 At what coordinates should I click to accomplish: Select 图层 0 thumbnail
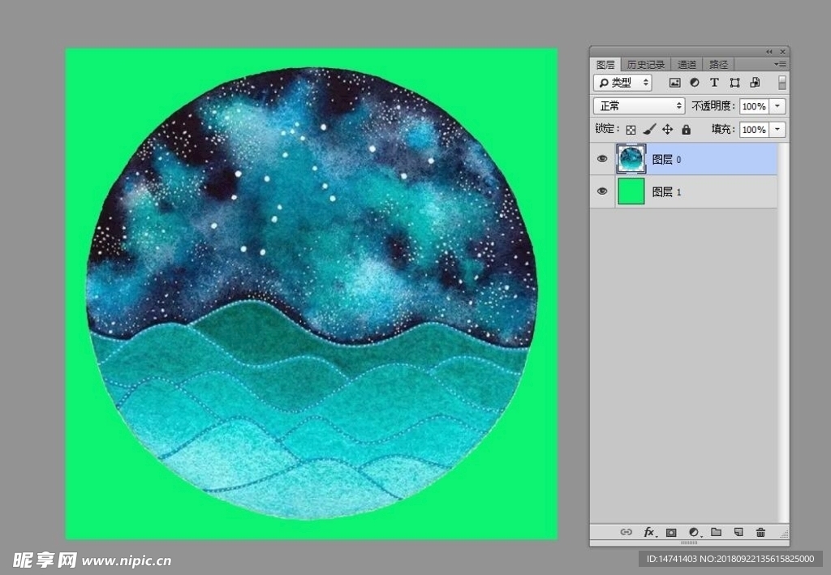631,159
